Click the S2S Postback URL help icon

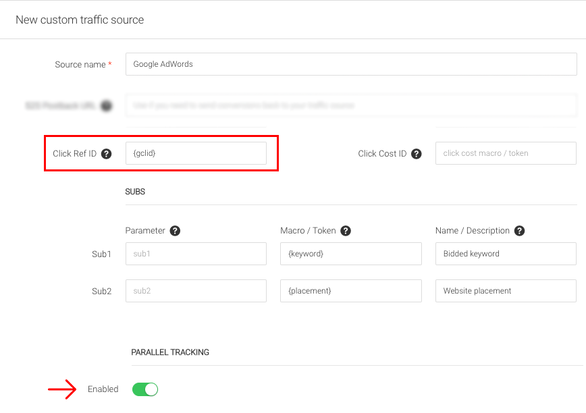106,106
